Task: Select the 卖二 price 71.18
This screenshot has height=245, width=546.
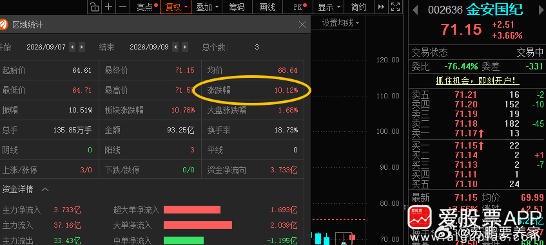Action: click(x=465, y=123)
